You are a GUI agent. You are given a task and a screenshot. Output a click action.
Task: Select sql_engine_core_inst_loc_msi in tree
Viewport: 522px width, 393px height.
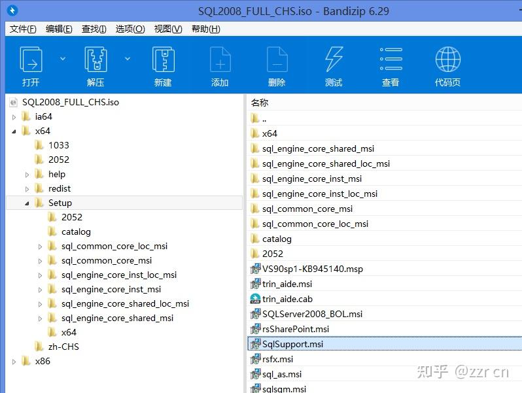click(119, 275)
